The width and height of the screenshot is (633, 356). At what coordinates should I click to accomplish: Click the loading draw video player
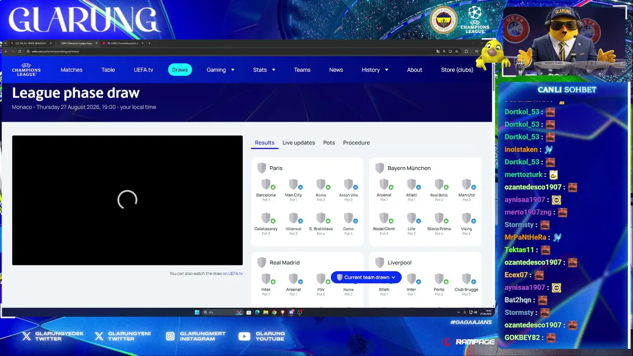(x=128, y=200)
